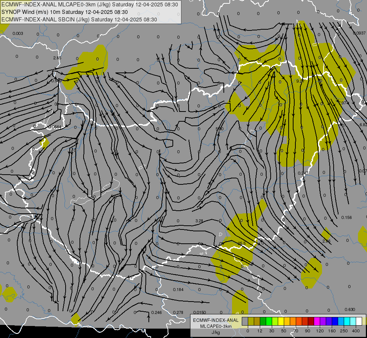Click the pure blue legend swatch after tick 160

(335, 321)
